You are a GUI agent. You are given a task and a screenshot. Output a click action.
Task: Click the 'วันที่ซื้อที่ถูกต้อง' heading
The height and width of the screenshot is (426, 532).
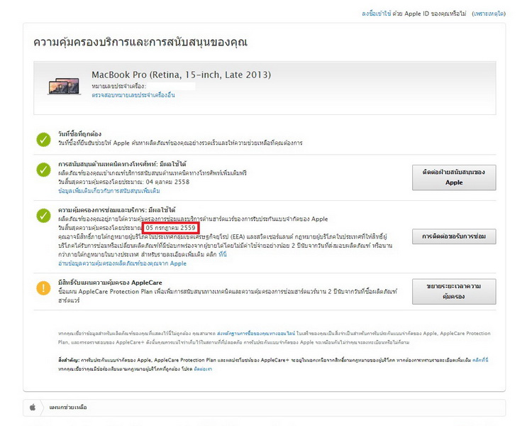79,134
